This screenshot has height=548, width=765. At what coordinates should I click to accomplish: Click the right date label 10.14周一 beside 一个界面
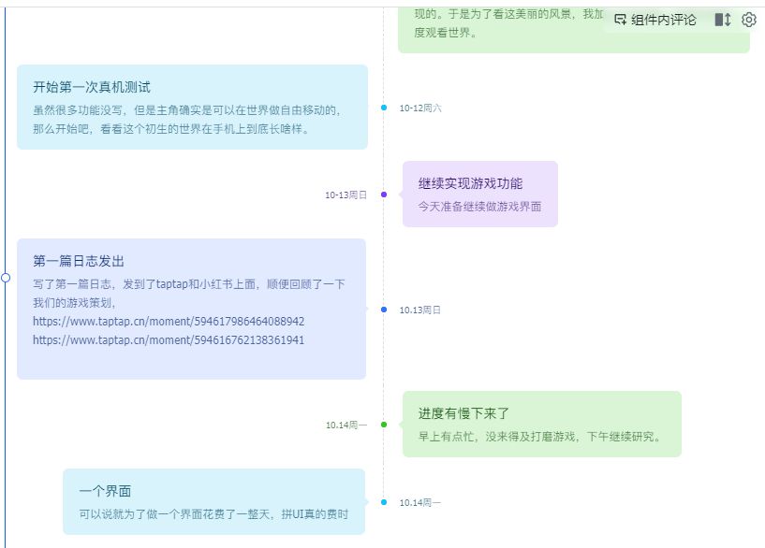[x=420, y=503]
